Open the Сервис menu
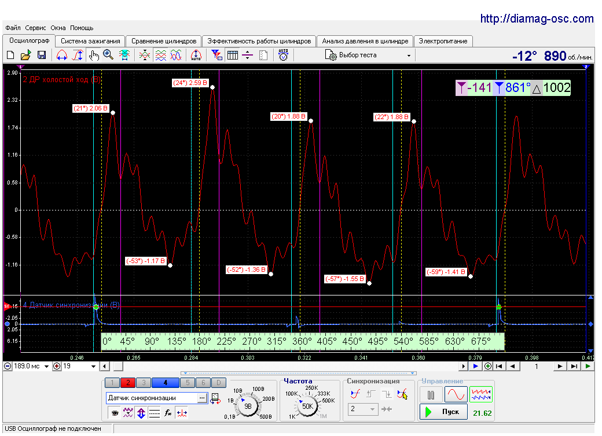The image size is (602, 436). pos(35,28)
